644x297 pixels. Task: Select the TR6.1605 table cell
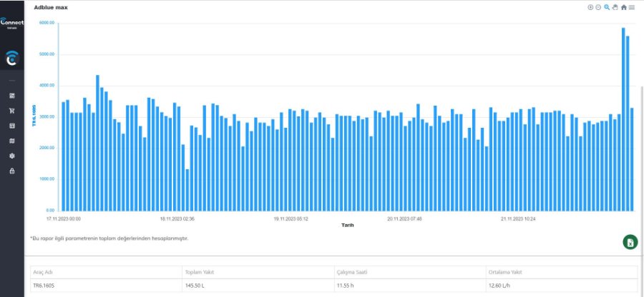tap(44, 286)
